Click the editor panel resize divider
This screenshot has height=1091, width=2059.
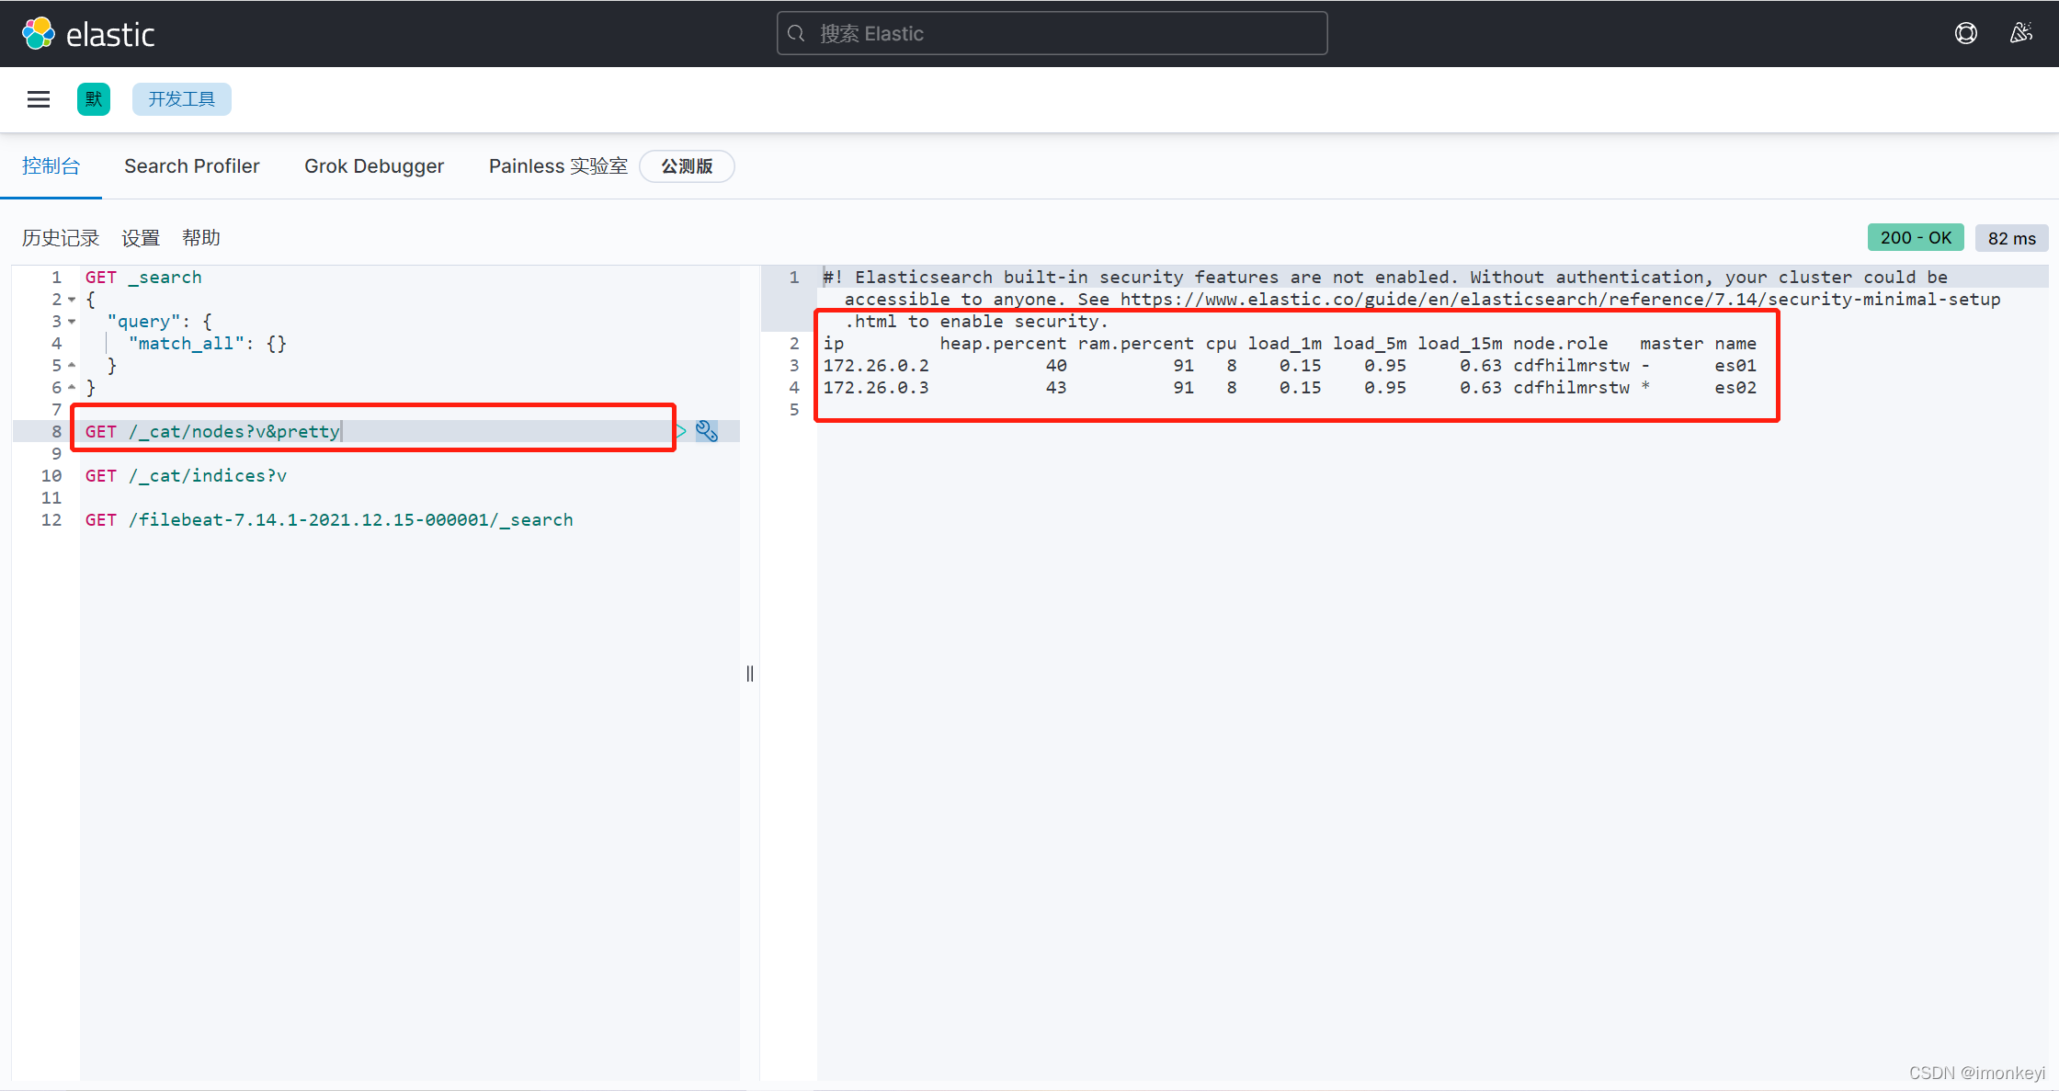point(750,674)
